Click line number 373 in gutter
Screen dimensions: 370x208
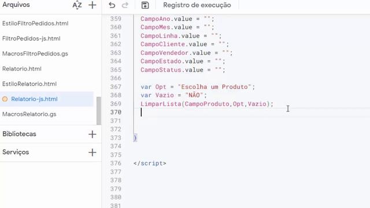(116, 138)
